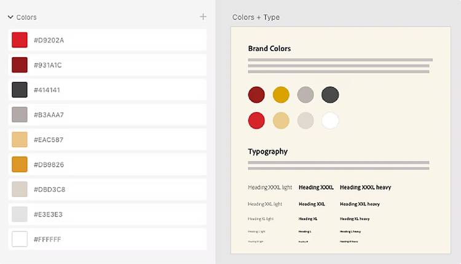Image resolution: width=461 pixels, height=264 pixels.
Task: Select the #931A1C dark red swatch
Action: (20, 65)
